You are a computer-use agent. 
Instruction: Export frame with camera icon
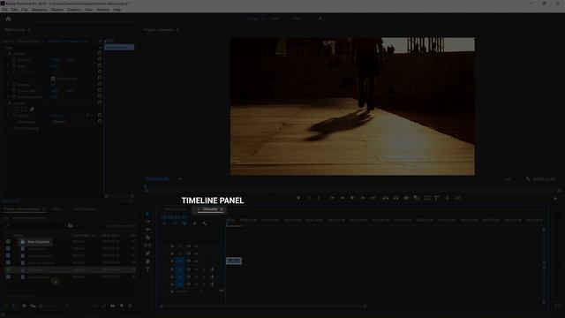click(406, 198)
